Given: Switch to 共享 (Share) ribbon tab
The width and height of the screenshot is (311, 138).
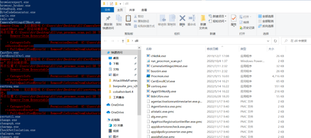Looking at the screenshot, I should (x=132, y=10).
